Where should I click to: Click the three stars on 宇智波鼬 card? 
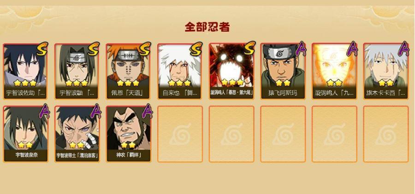point(77,83)
